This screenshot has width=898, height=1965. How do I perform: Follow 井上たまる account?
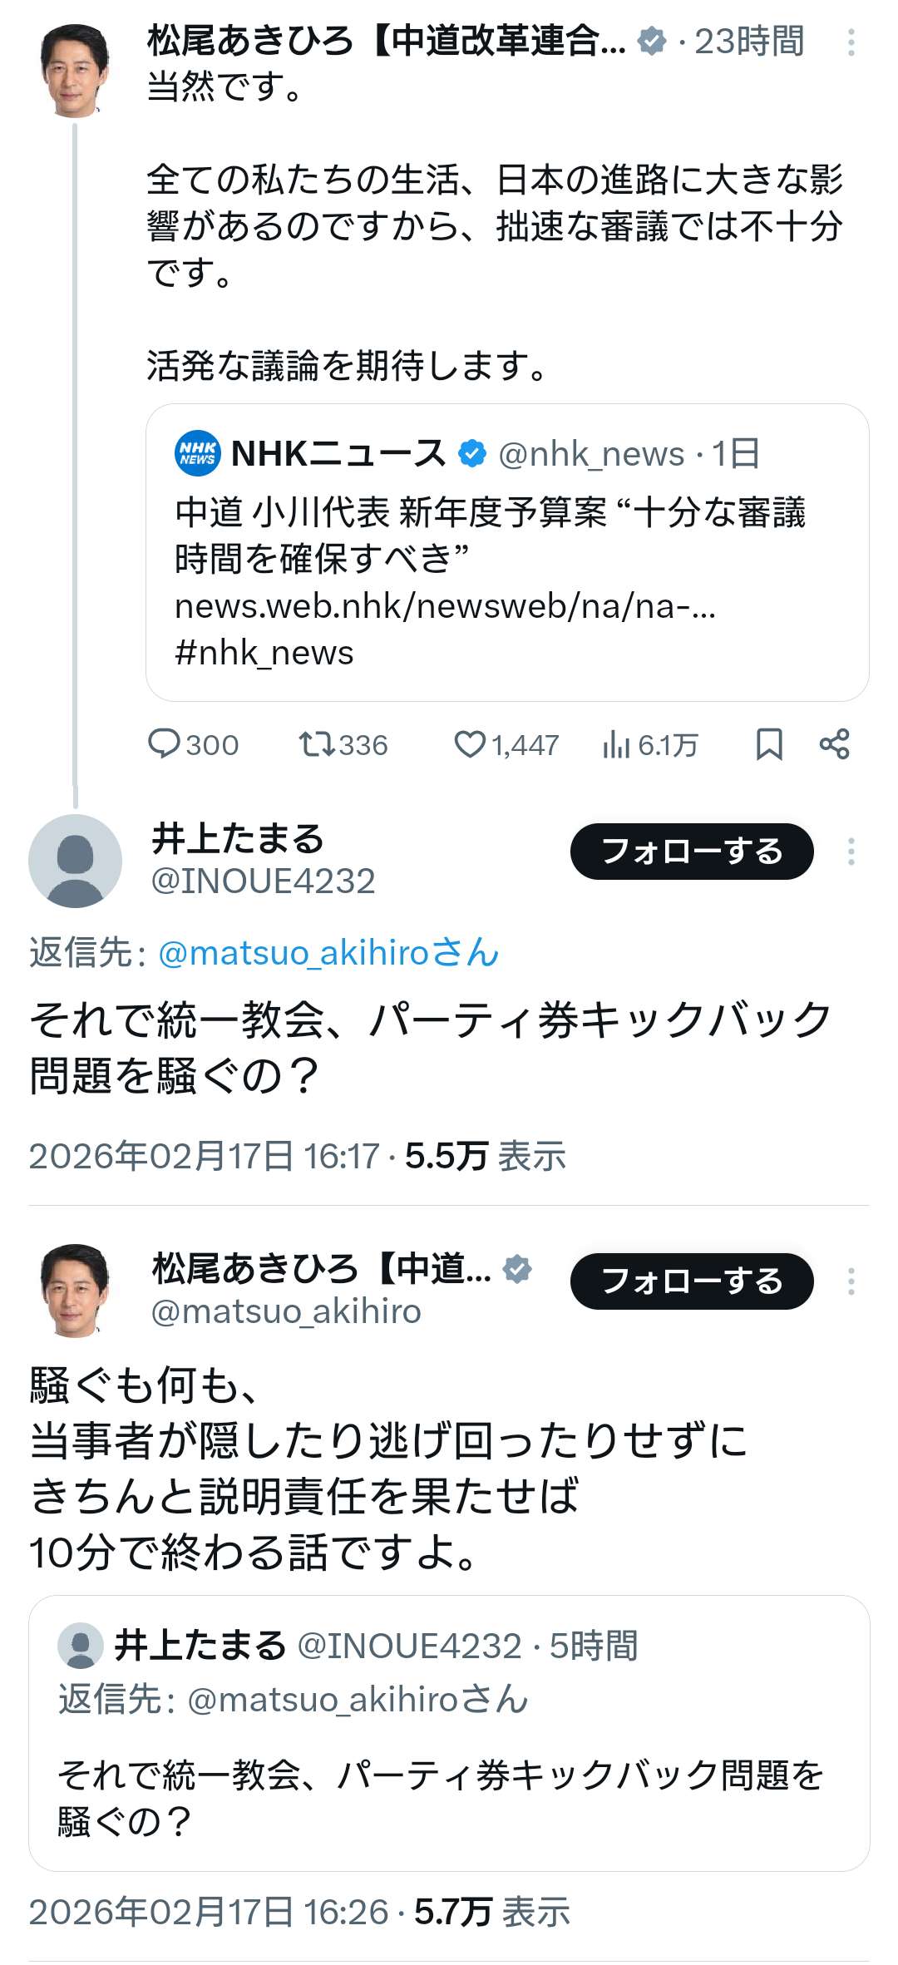[x=691, y=852]
